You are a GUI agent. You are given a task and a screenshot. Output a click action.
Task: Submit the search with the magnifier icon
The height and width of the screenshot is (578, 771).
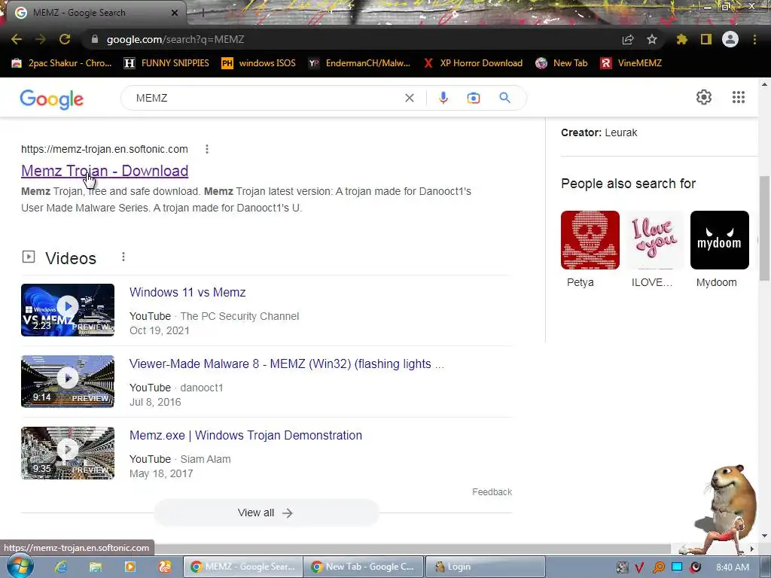click(505, 98)
